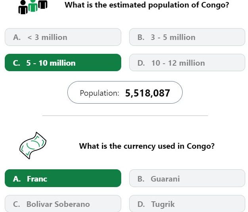Screen dimensions: 248x212
Task: Click the people population icon
Action: click(x=33, y=7)
